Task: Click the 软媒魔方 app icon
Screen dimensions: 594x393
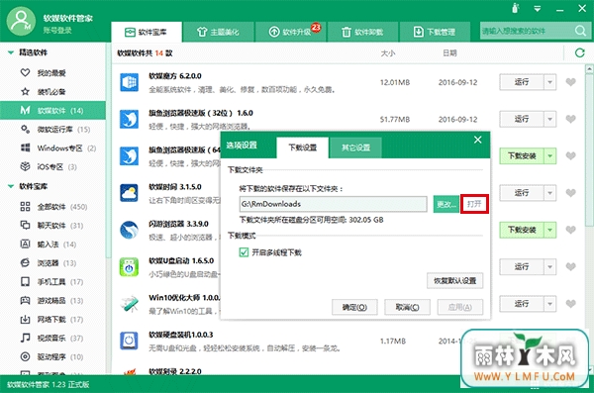Action: coord(129,82)
